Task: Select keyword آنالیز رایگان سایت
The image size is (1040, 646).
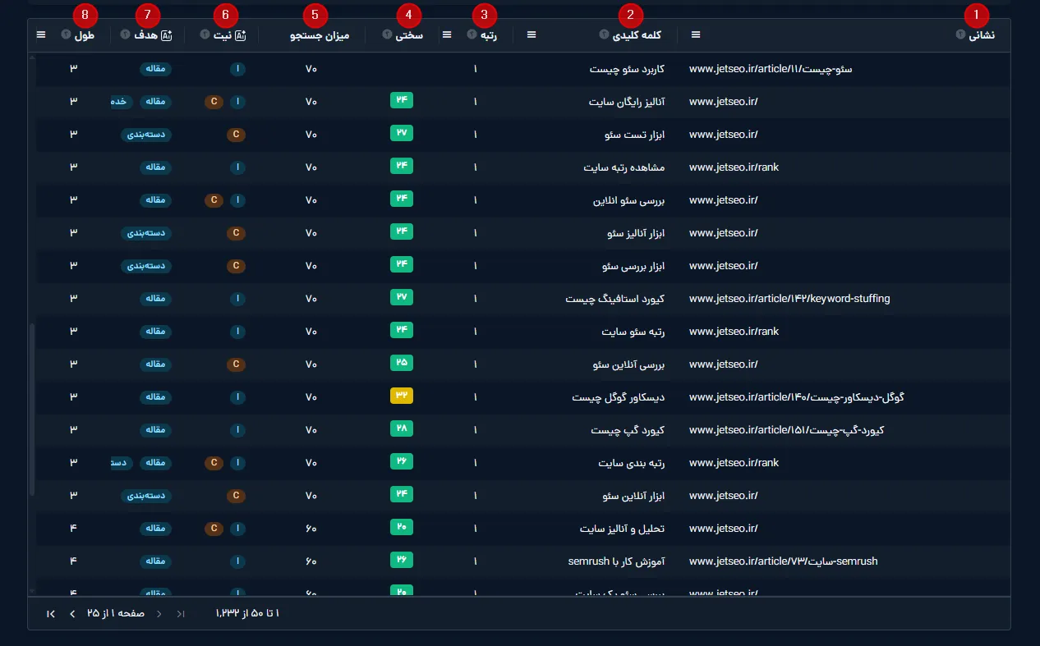Action: (x=627, y=102)
